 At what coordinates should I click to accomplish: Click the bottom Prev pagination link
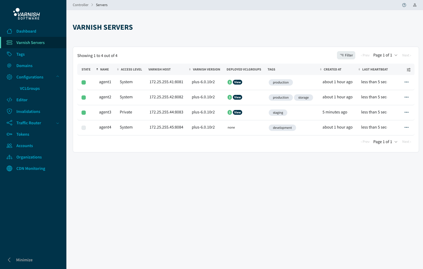coord(365,142)
